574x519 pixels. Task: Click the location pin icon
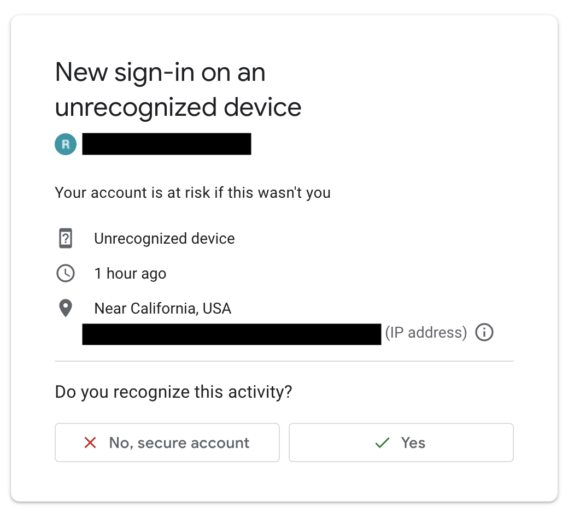66,308
